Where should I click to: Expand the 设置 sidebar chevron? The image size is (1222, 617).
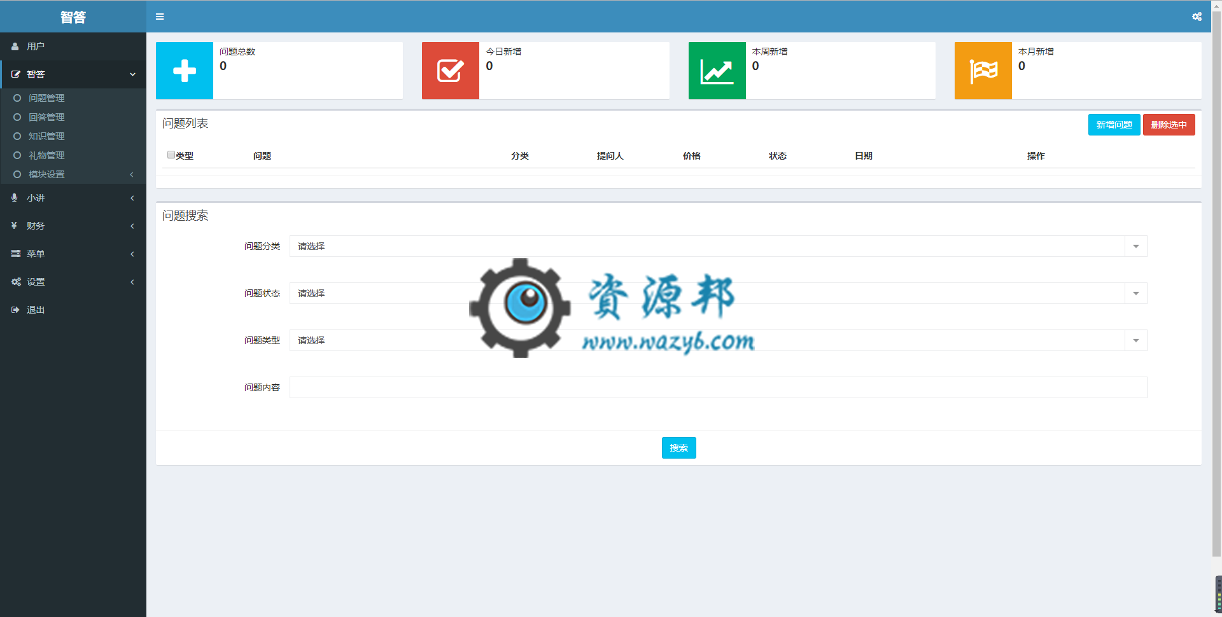pyautogui.click(x=132, y=282)
